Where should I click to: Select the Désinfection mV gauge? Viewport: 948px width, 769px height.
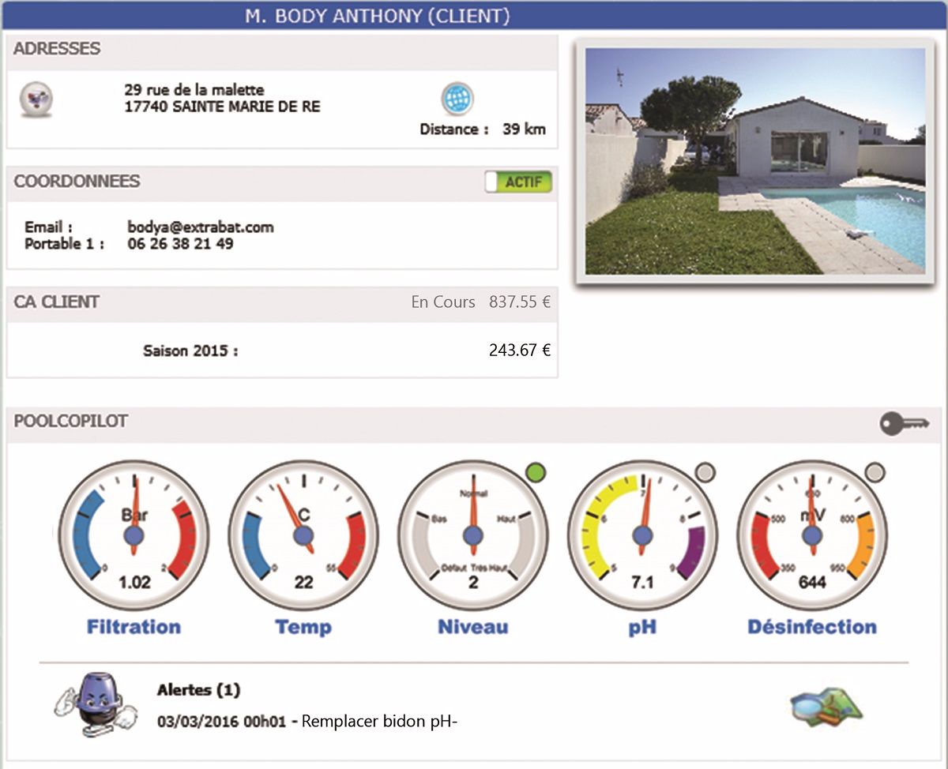(811, 536)
